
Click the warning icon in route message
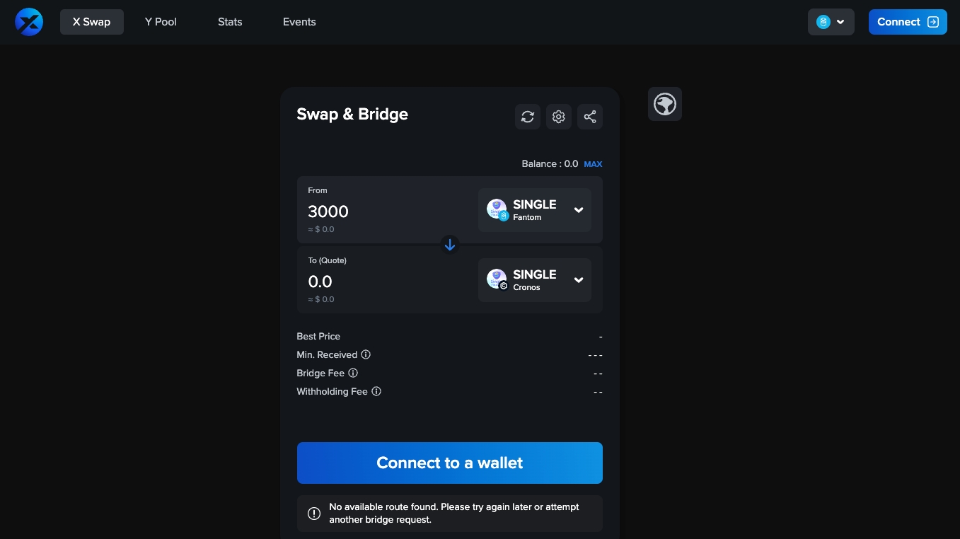click(x=314, y=514)
